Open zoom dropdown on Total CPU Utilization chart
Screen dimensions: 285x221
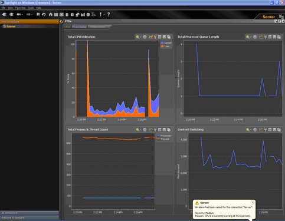[x=140, y=37]
